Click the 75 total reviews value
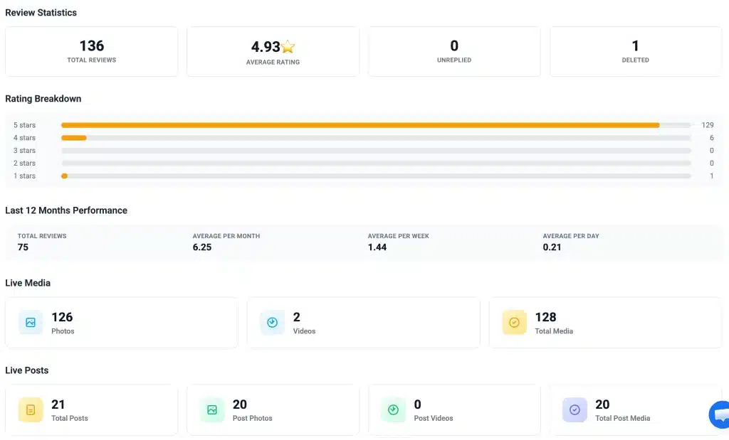The width and height of the screenshot is (729, 440). [23, 247]
